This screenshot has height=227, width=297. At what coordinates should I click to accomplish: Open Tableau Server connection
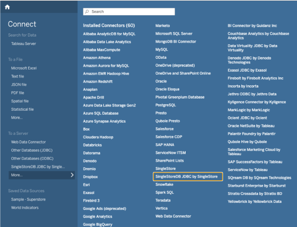pos(24,44)
